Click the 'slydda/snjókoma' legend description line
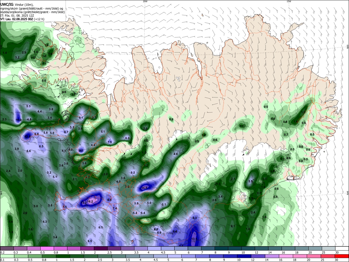Image resolution: width=349 pixels, height=262 pixels. (32, 12)
